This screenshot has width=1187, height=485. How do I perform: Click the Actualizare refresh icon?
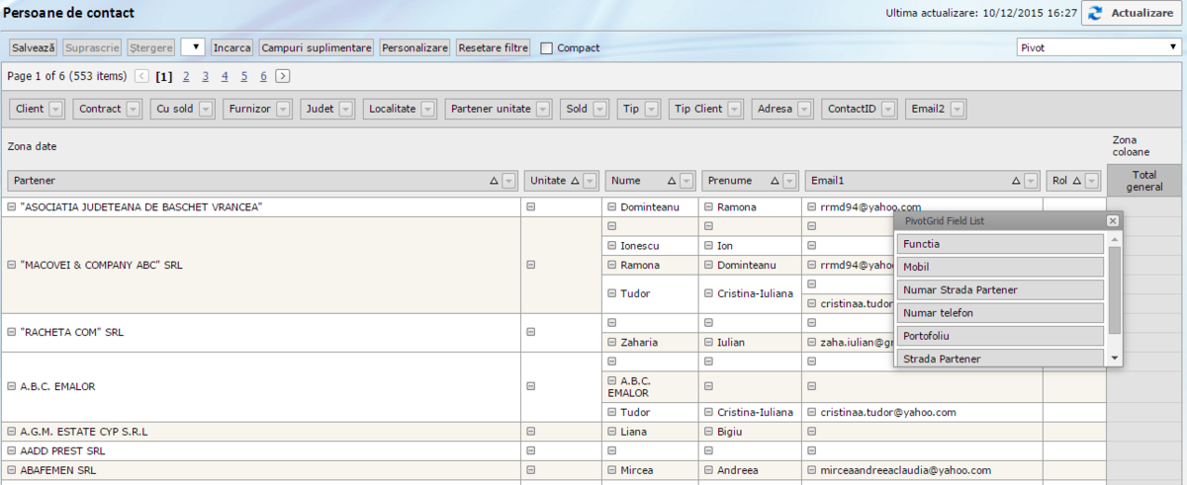tap(1094, 14)
